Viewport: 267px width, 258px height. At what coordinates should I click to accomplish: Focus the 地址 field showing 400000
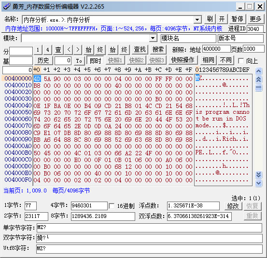216,49
